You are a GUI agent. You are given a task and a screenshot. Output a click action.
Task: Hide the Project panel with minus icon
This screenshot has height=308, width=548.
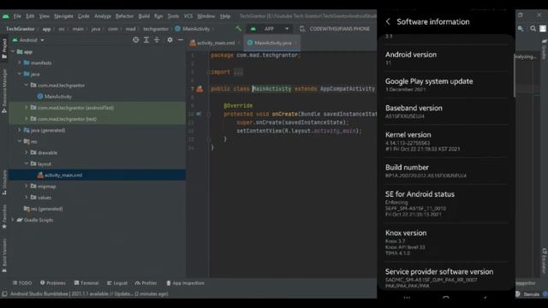pyautogui.click(x=181, y=40)
